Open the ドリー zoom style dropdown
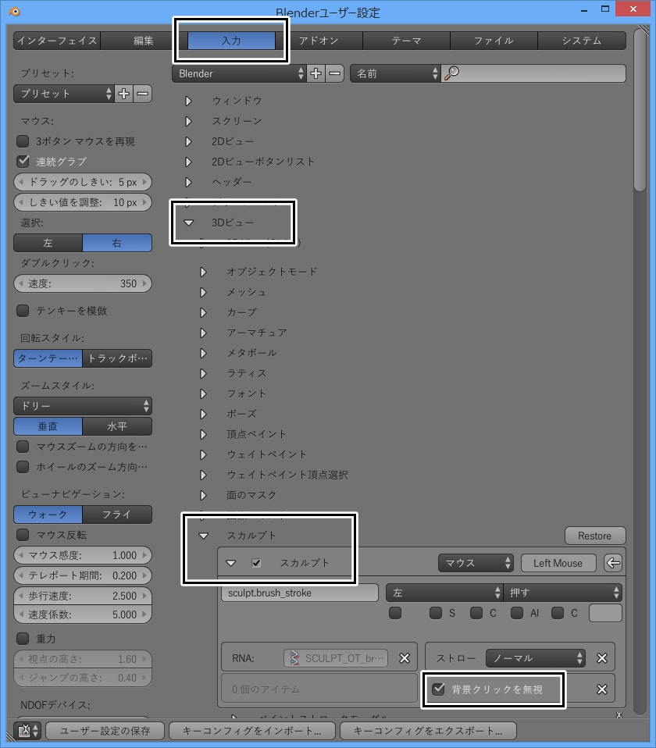 [83, 406]
